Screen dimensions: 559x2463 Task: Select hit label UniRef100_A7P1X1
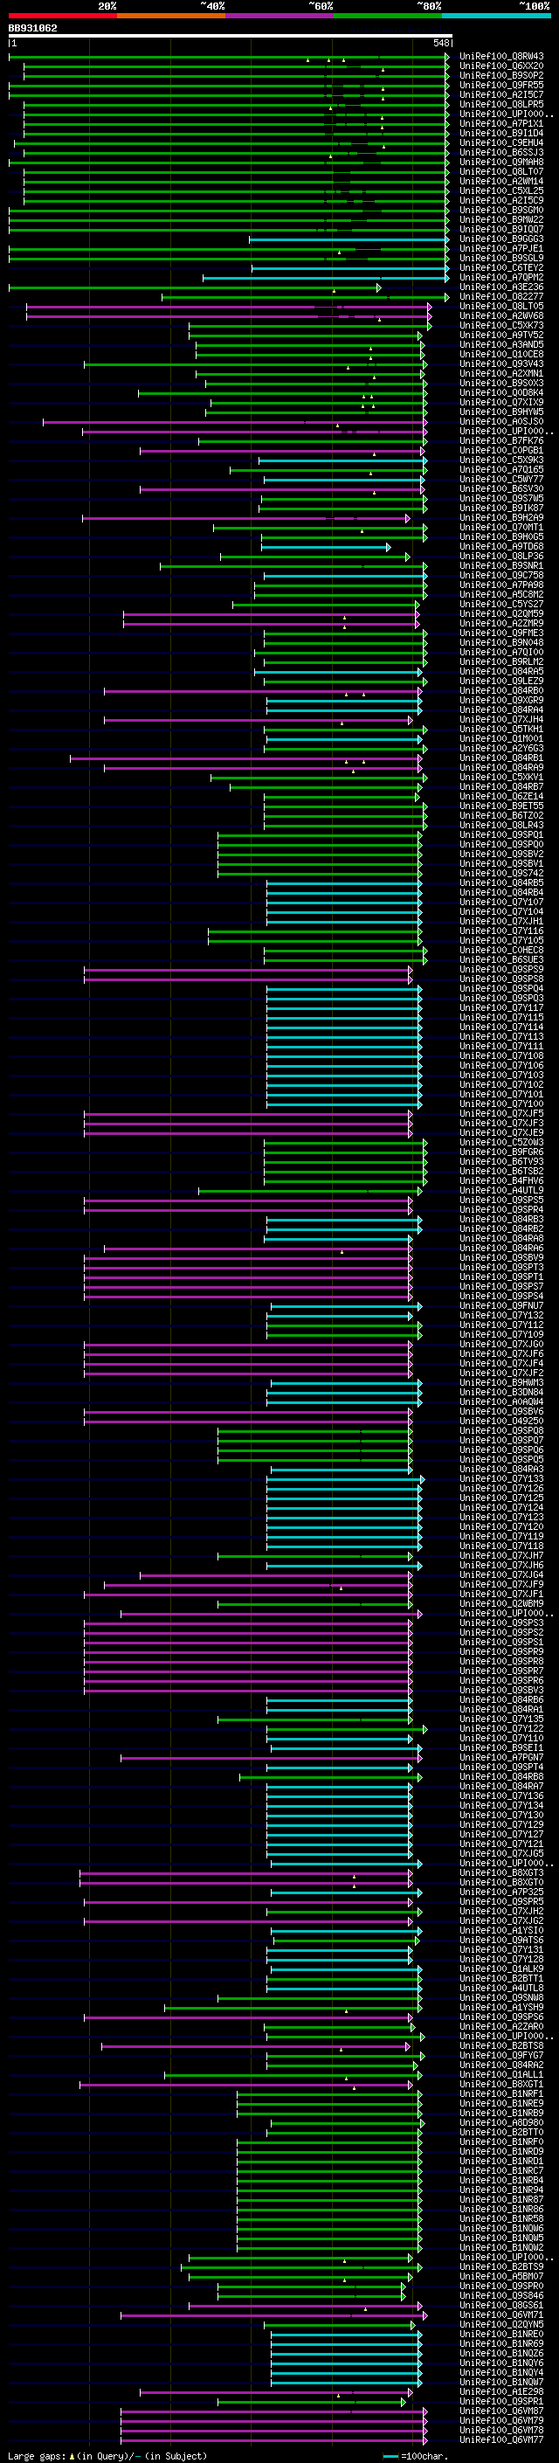pyautogui.click(x=500, y=123)
